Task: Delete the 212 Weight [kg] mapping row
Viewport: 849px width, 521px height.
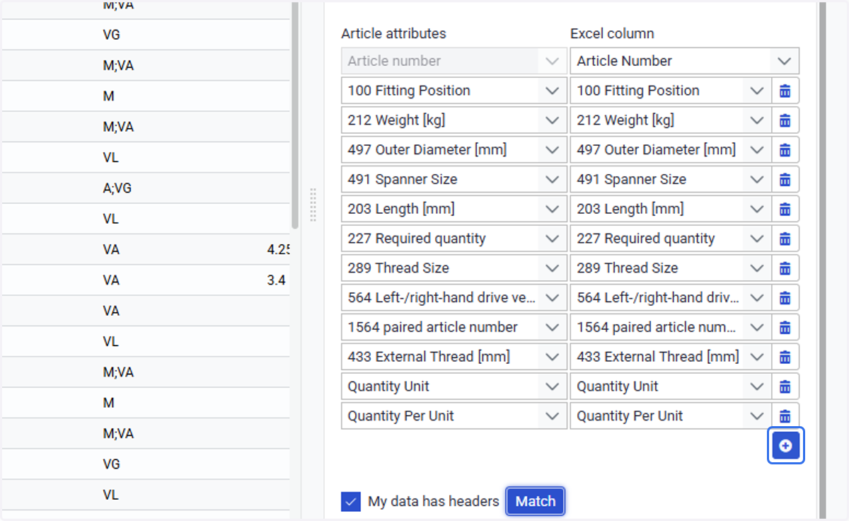Action: 785,120
